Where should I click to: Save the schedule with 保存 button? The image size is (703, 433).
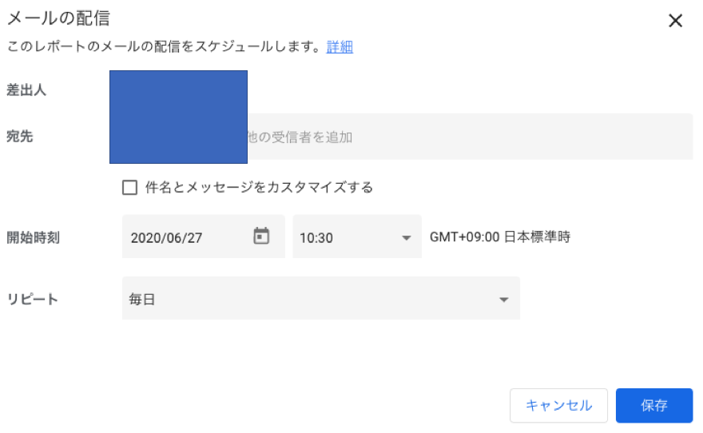click(654, 405)
